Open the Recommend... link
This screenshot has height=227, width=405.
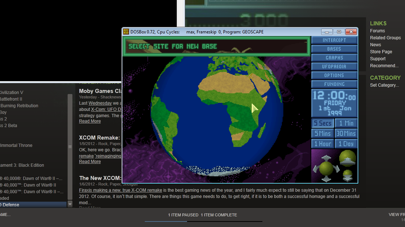click(x=384, y=66)
